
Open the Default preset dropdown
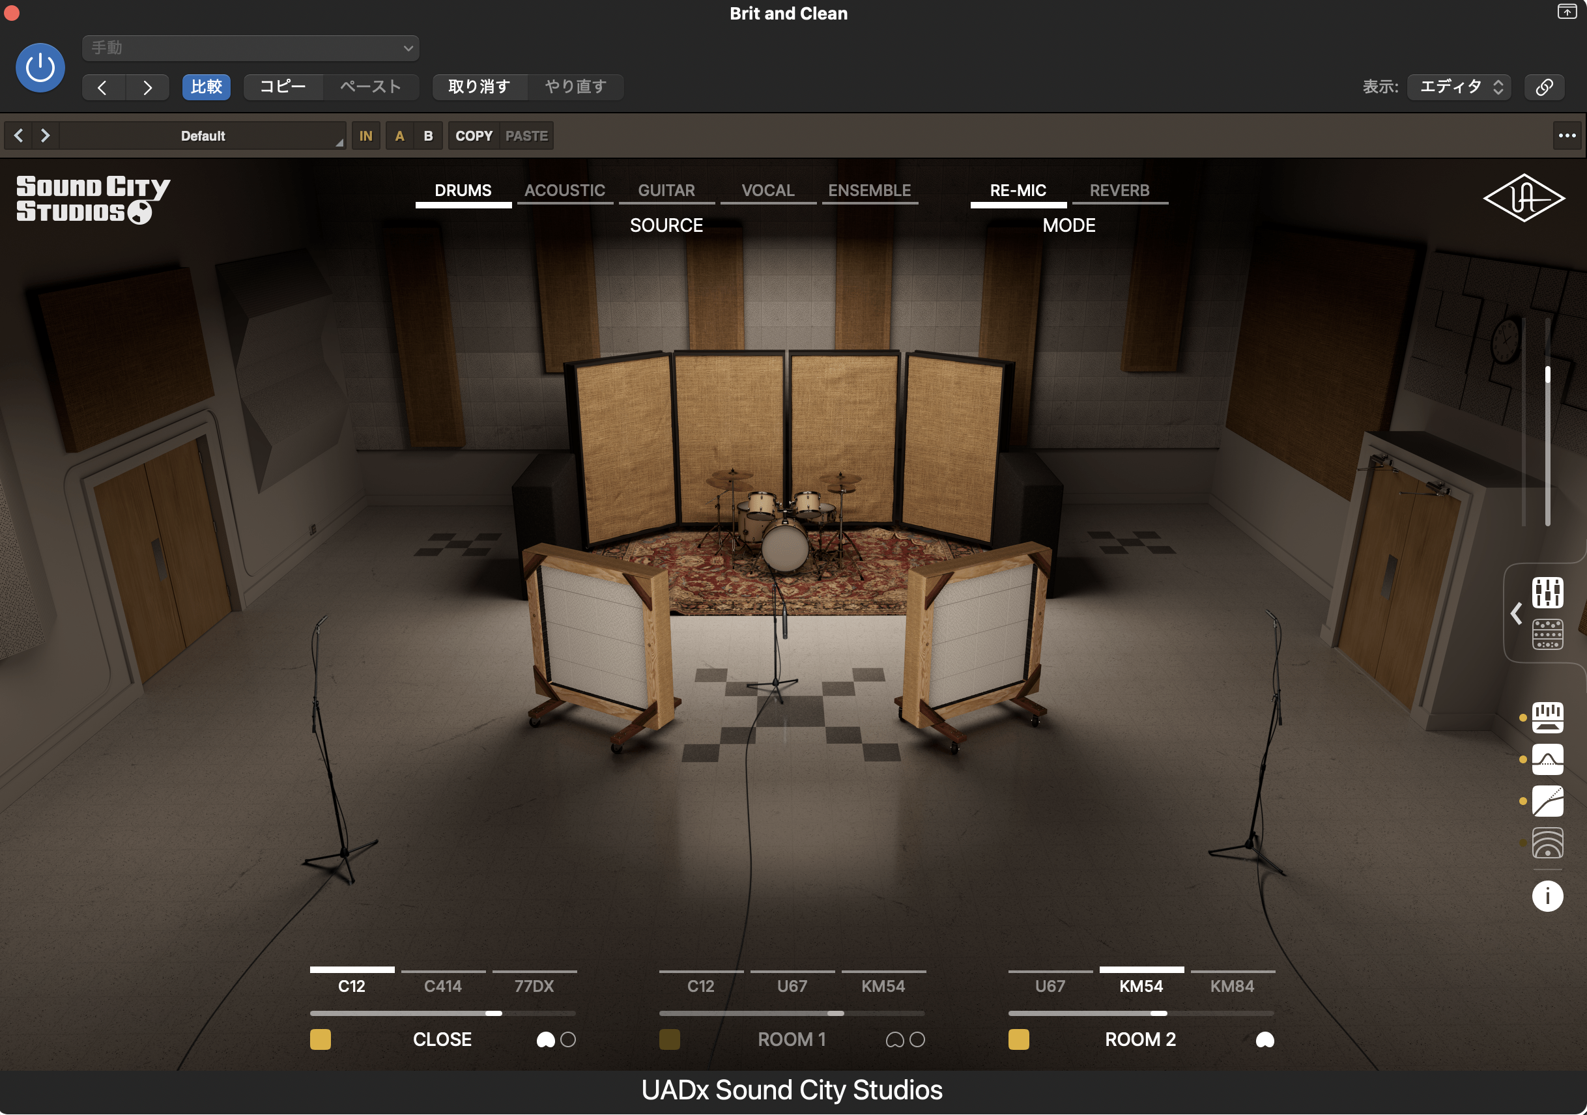(204, 135)
